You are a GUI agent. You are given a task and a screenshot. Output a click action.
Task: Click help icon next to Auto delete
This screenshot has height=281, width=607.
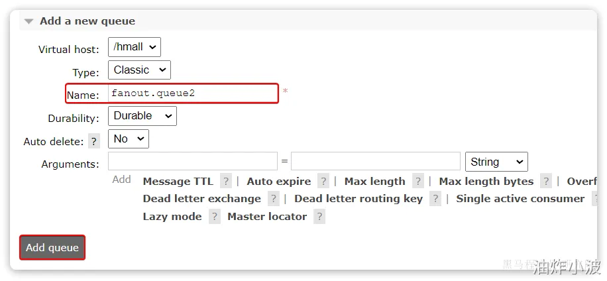click(94, 141)
